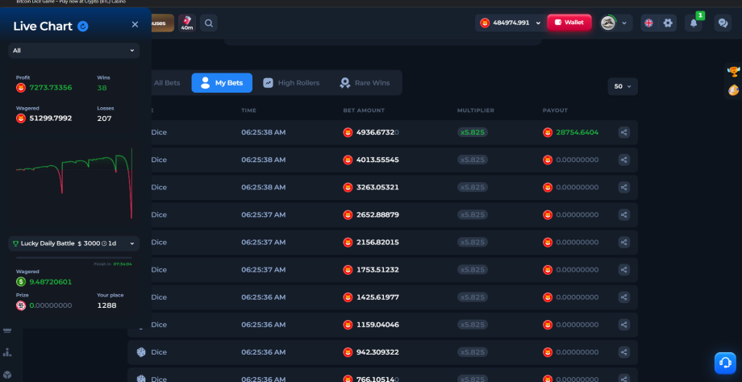742x382 pixels.
Task: Click the Lucky Daily Battle progress bar
Action: (74, 258)
